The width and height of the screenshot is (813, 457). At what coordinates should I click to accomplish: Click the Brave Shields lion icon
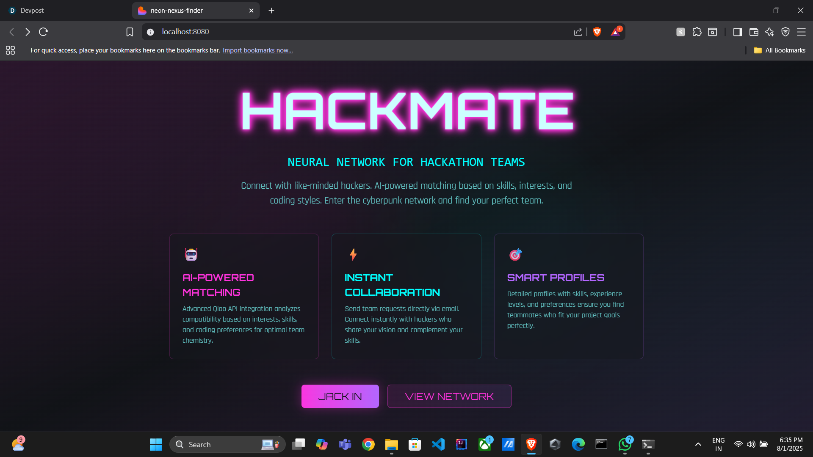[x=597, y=32]
